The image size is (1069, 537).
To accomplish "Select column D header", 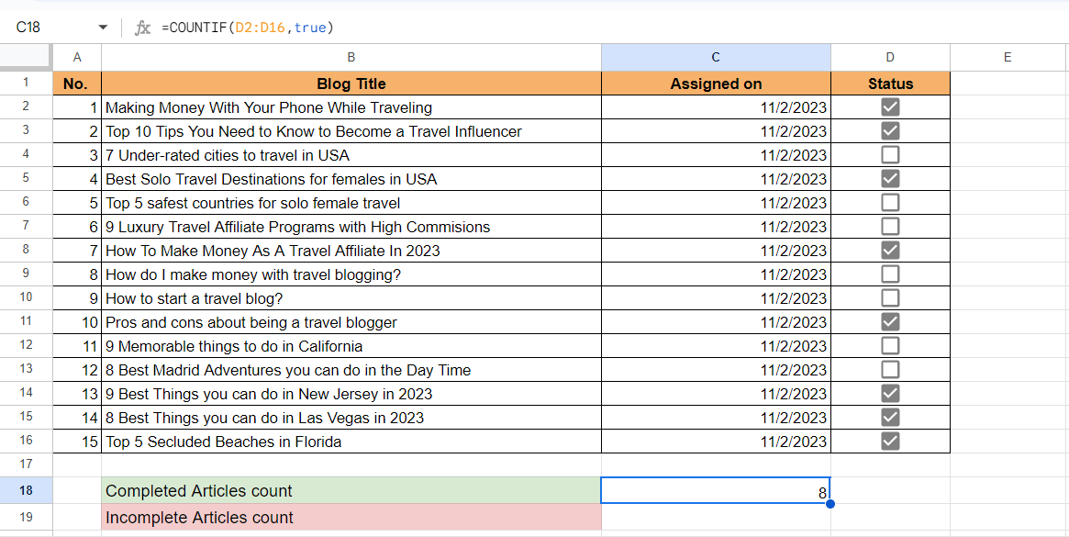I will tap(889, 57).
